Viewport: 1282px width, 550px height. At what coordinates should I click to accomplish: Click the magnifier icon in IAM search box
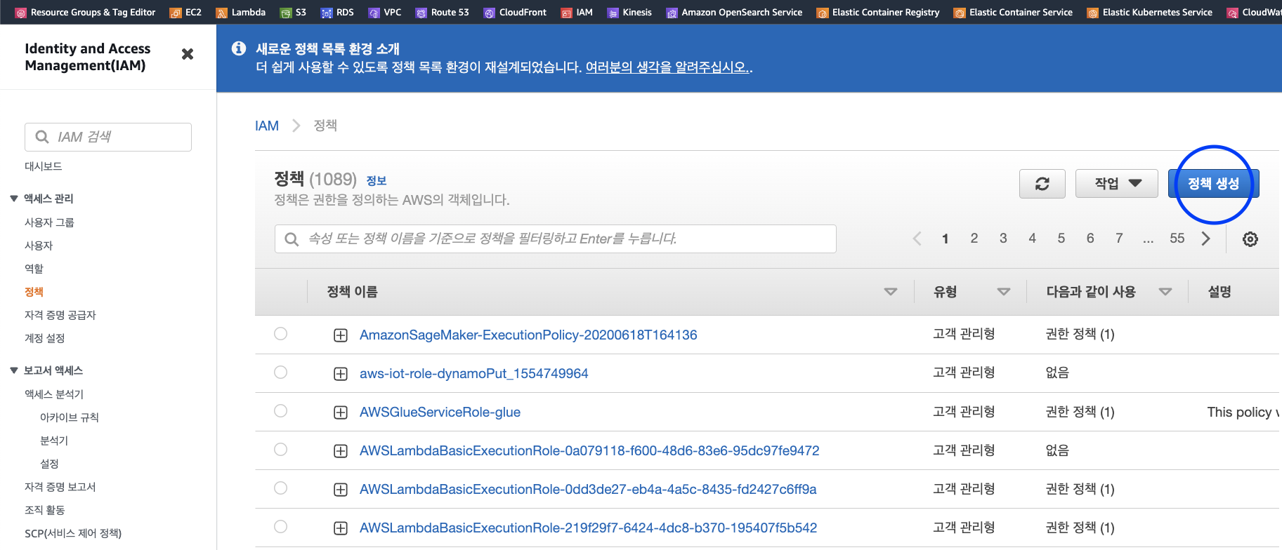[x=42, y=137]
